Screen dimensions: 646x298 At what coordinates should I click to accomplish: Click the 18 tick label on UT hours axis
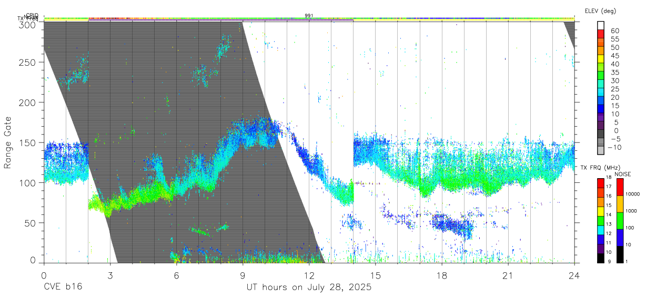(441, 275)
